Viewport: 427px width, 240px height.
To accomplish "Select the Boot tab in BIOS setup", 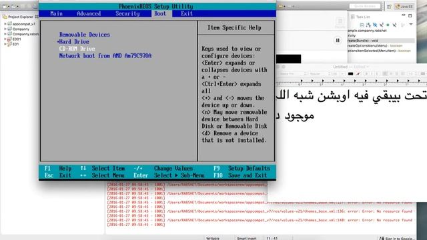I will coord(160,13).
